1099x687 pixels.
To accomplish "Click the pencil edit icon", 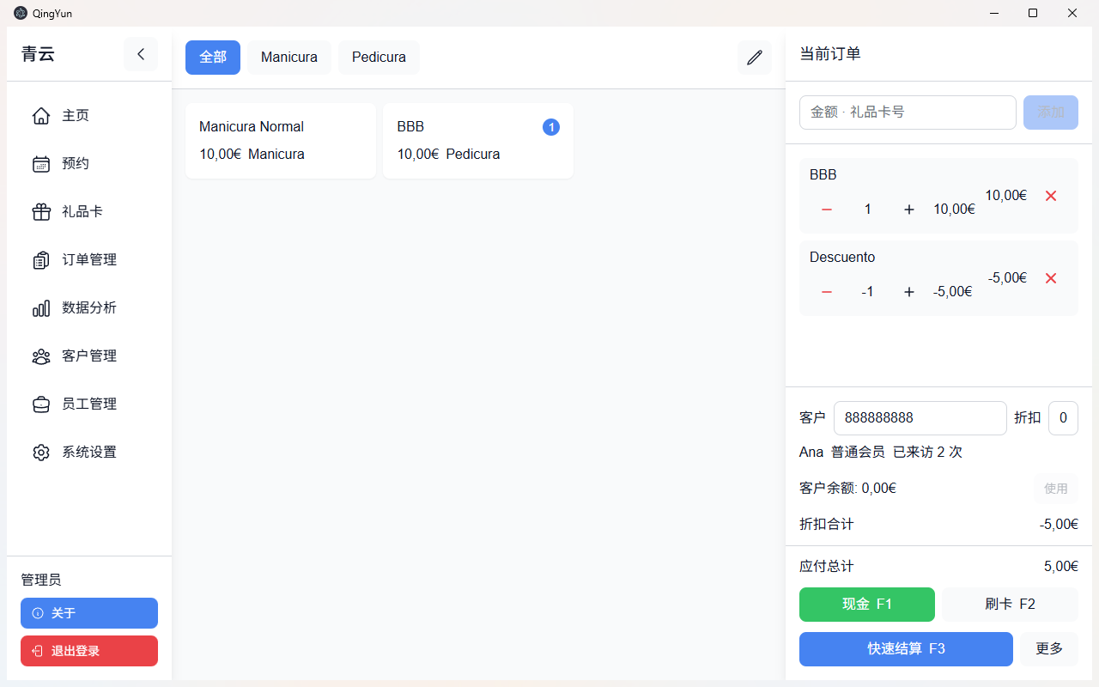I will [755, 58].
